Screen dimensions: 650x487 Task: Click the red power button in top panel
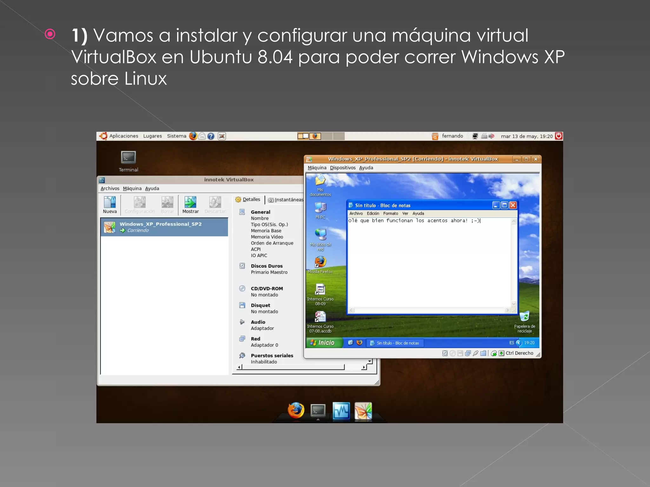[x=559, y=136]
